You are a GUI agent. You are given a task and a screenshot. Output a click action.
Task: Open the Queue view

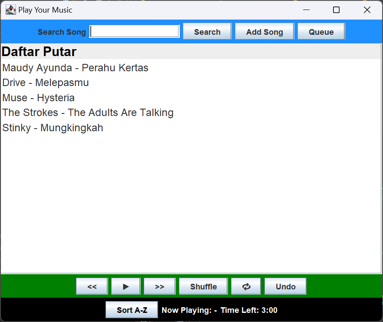[x=321, y=31]
